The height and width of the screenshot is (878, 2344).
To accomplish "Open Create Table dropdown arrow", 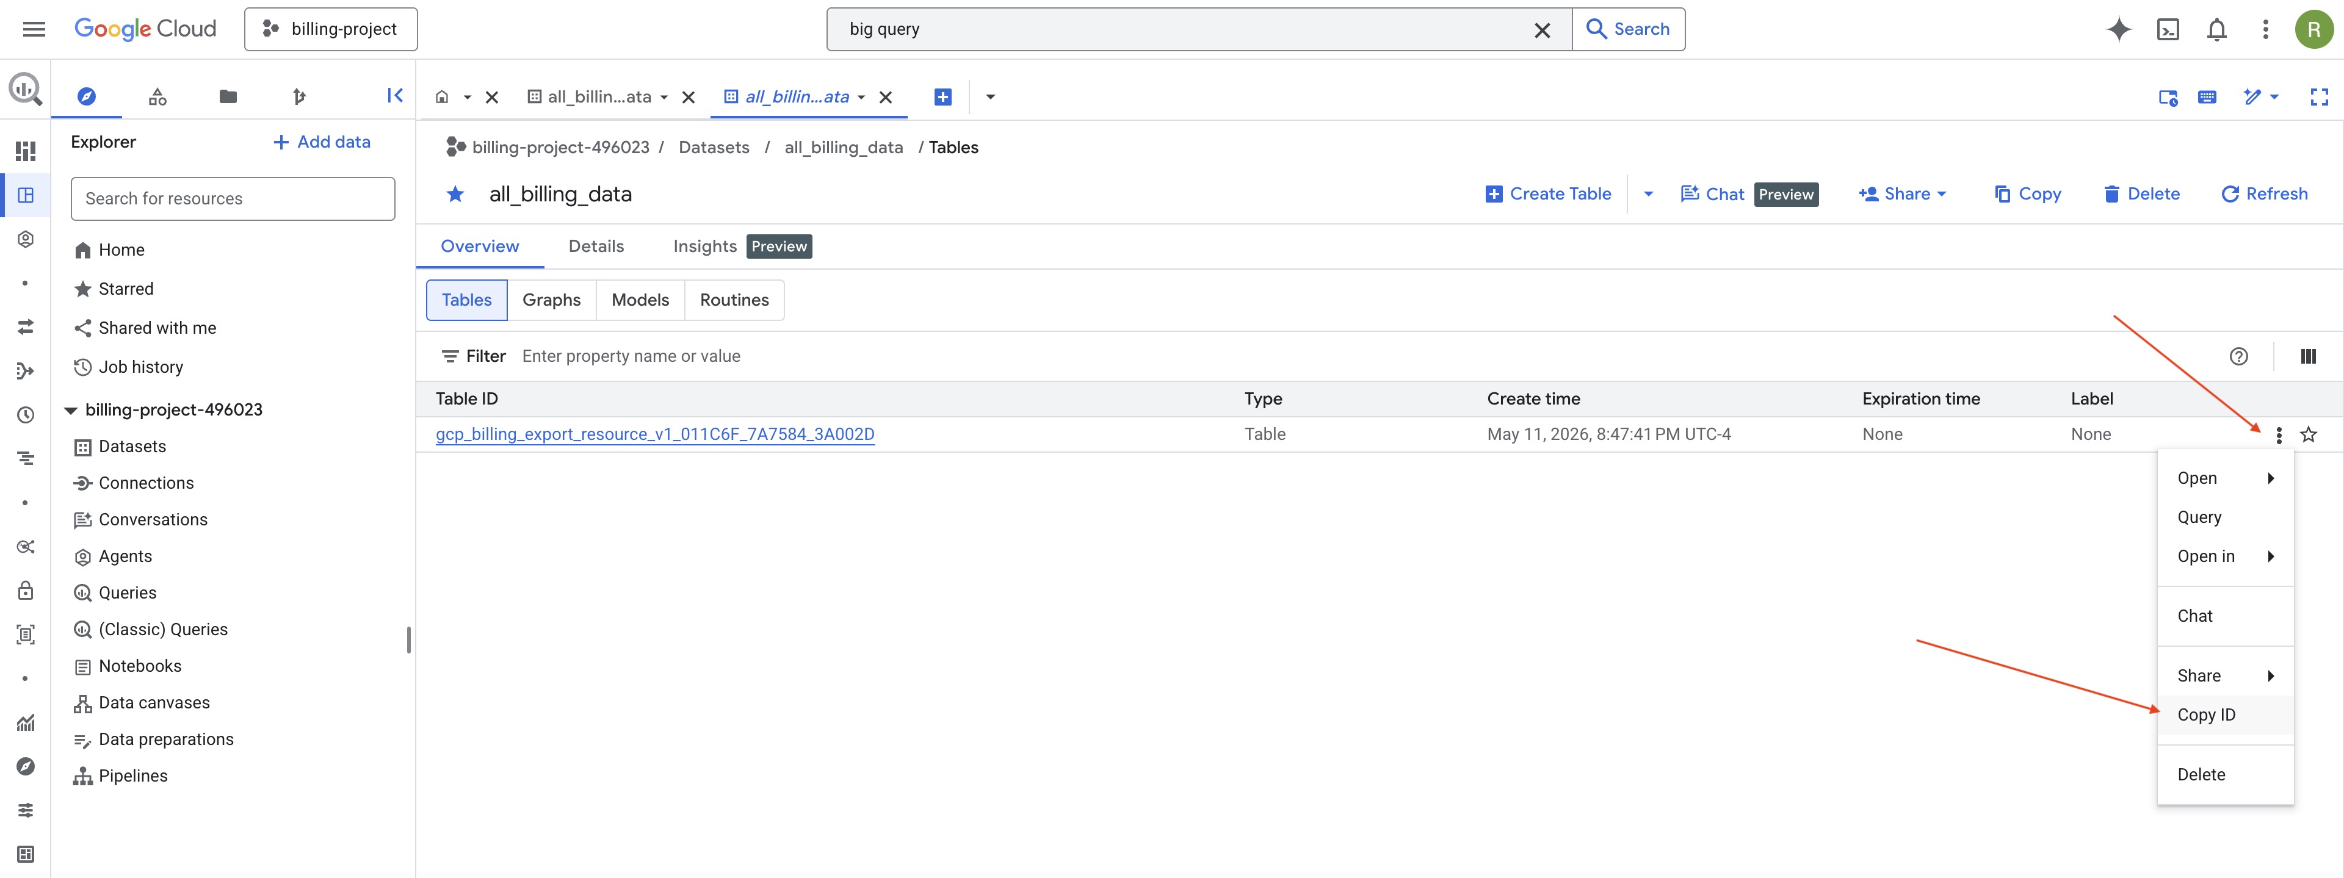I will tap(1648, 194).
